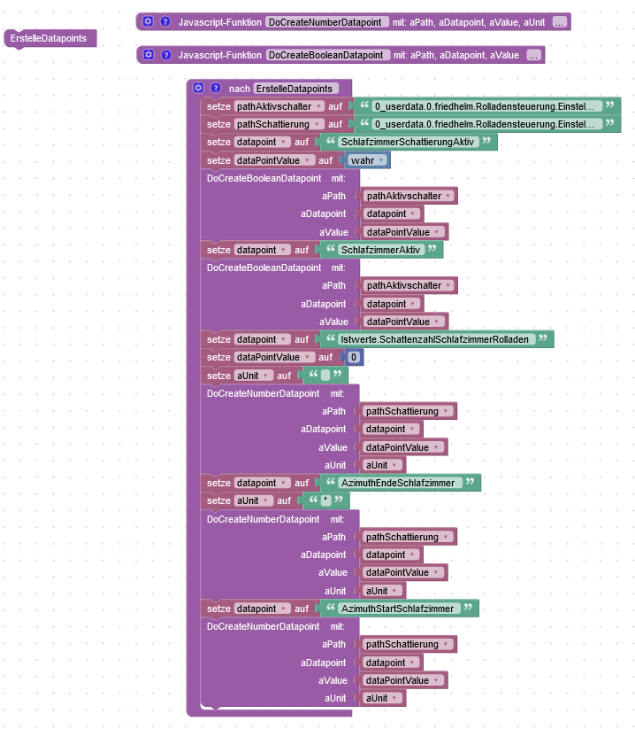Viewport: 635px width, 729px height.
Task: Open pathSchattierung variable dropdown in setze row
Action: click(x=279, y=124)
